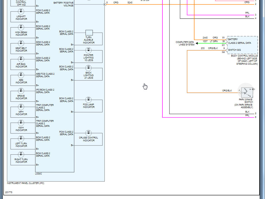Click the High Beam Indicator LED symbol
The width and height of the screenshot is (265, 199).
pyautogui.click(x=21, y=28)
